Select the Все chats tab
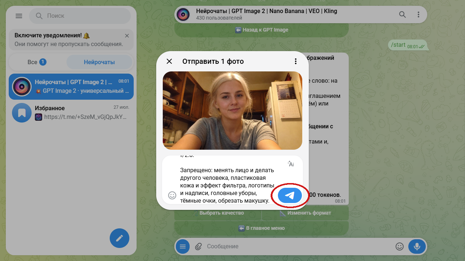The image size is (465, 261). [x=37, y=62]
